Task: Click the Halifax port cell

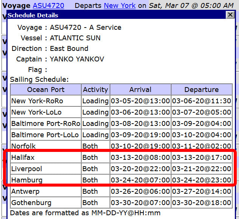Action: 23,158
